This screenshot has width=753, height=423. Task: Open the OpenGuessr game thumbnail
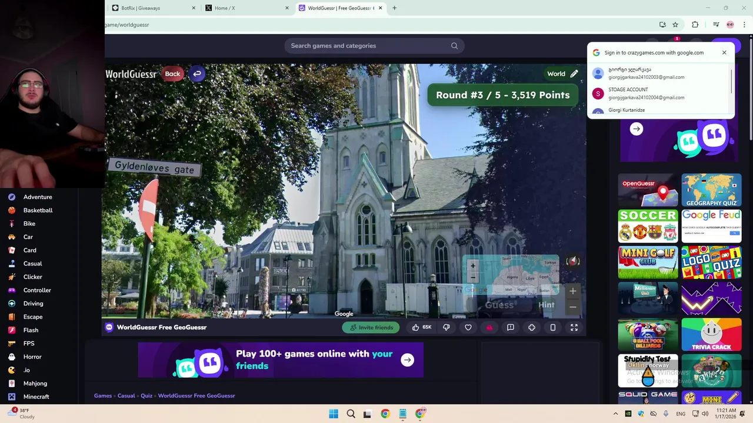648,190
